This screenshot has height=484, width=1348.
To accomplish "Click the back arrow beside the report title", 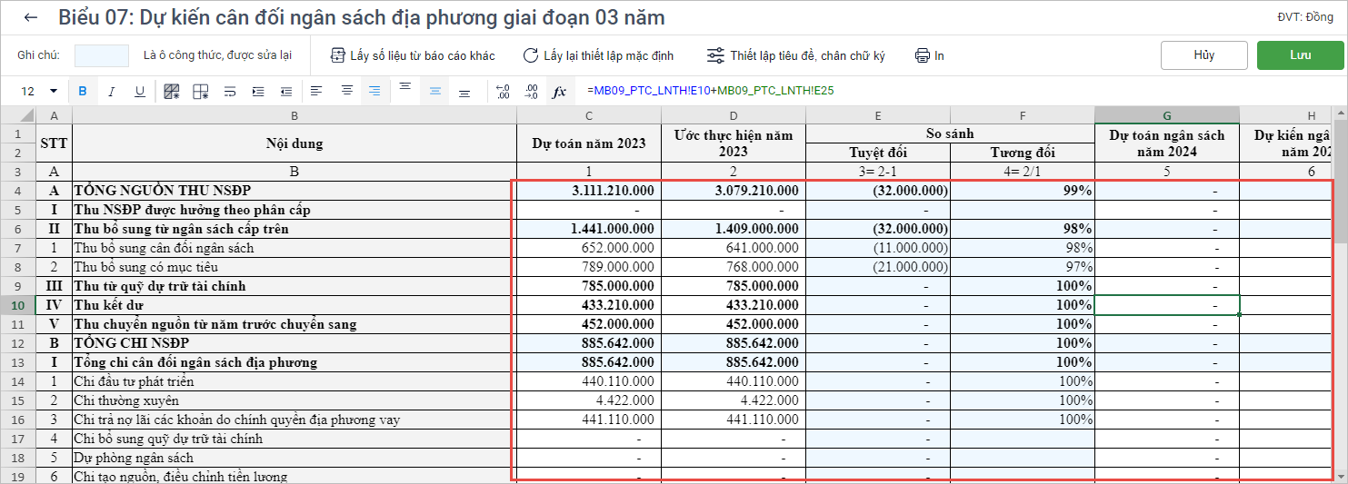I will [31, 18].
